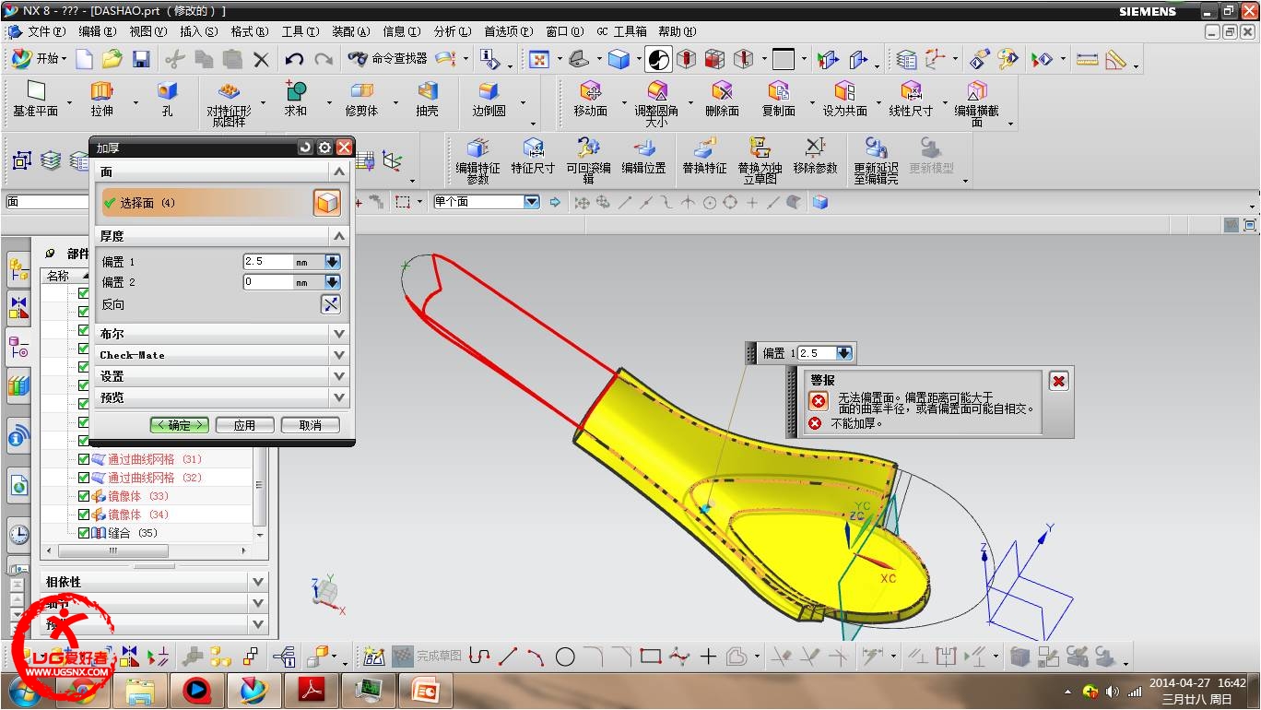Close the 警报 alert message box
Viewport: 1261px width, 710px height.
click(1059, 381)
